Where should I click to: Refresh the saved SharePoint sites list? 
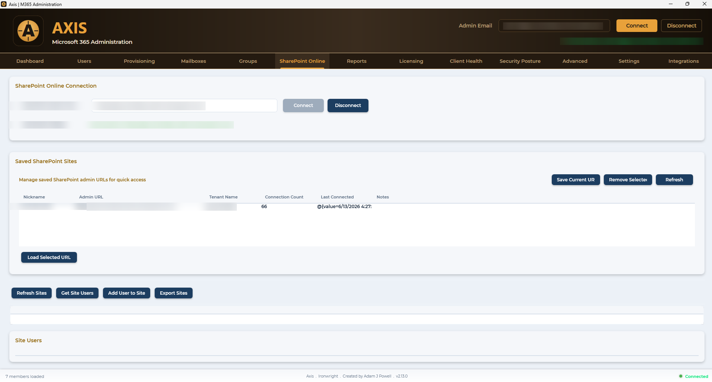tap(674, 180)
